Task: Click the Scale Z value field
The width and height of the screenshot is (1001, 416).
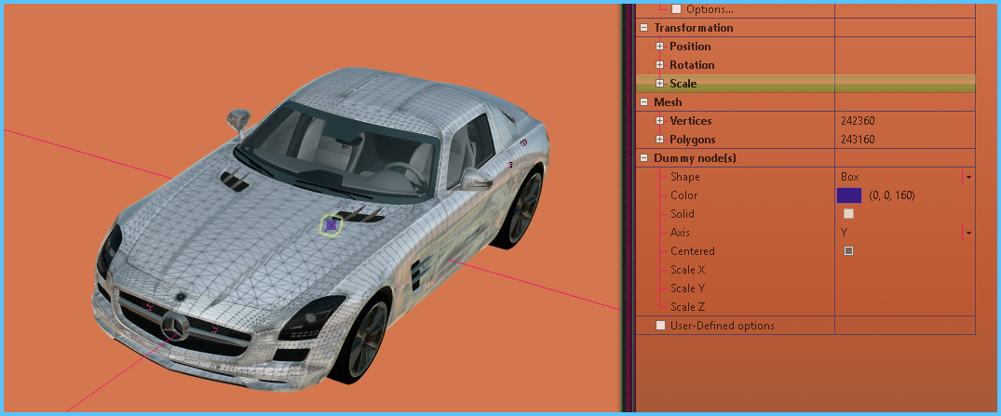Action: point(903,307)
